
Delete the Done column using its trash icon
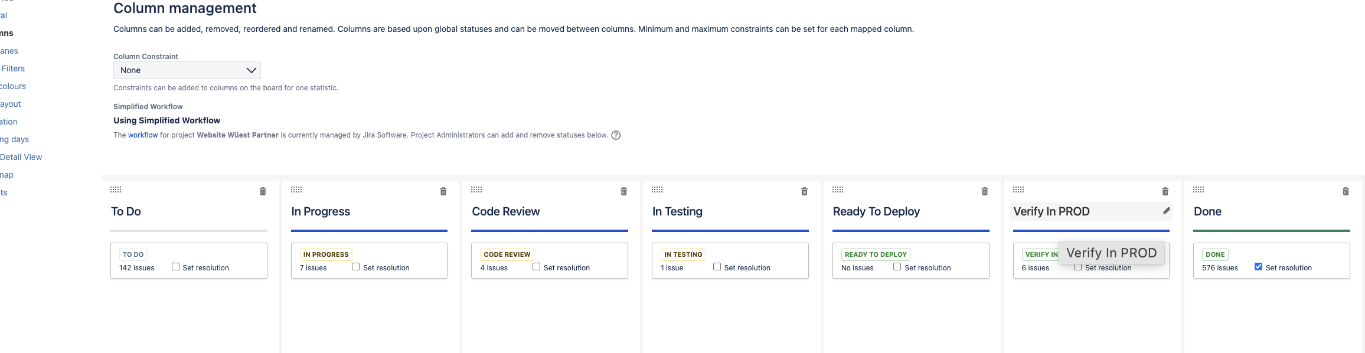click(1346, 191)
